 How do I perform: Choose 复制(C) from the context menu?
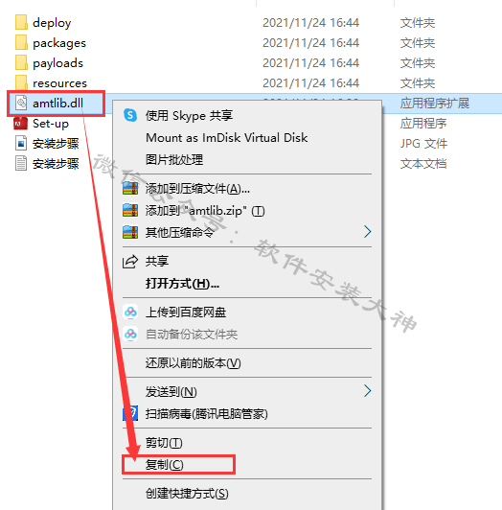pyautogui.click(x=165, y=464)
